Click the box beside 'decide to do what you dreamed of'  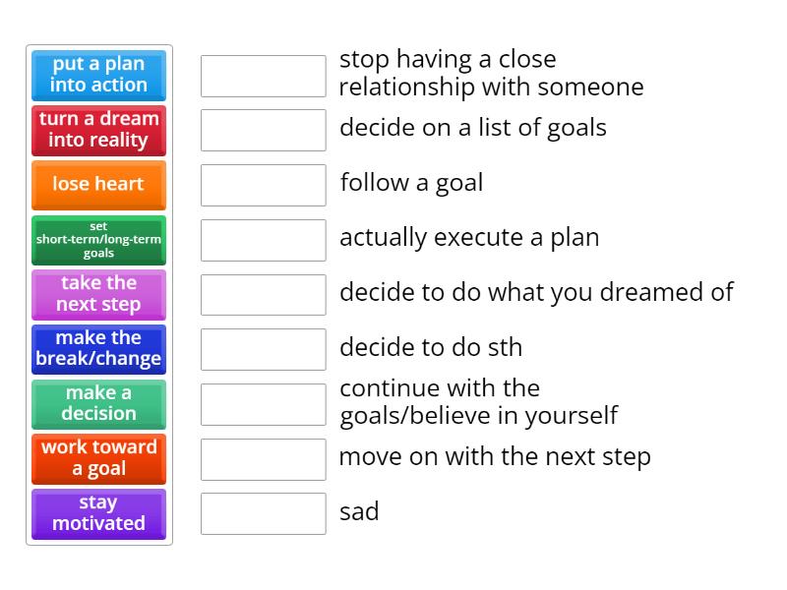coord(263,294)
